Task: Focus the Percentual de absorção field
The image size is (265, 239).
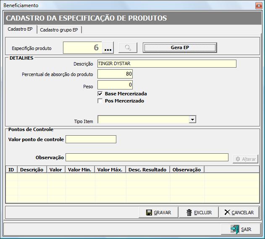Action: [x=115, y=74]
